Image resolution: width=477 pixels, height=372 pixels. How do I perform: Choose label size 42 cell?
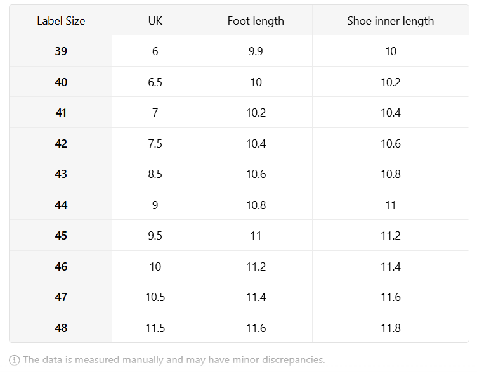[x=61, y=143]
